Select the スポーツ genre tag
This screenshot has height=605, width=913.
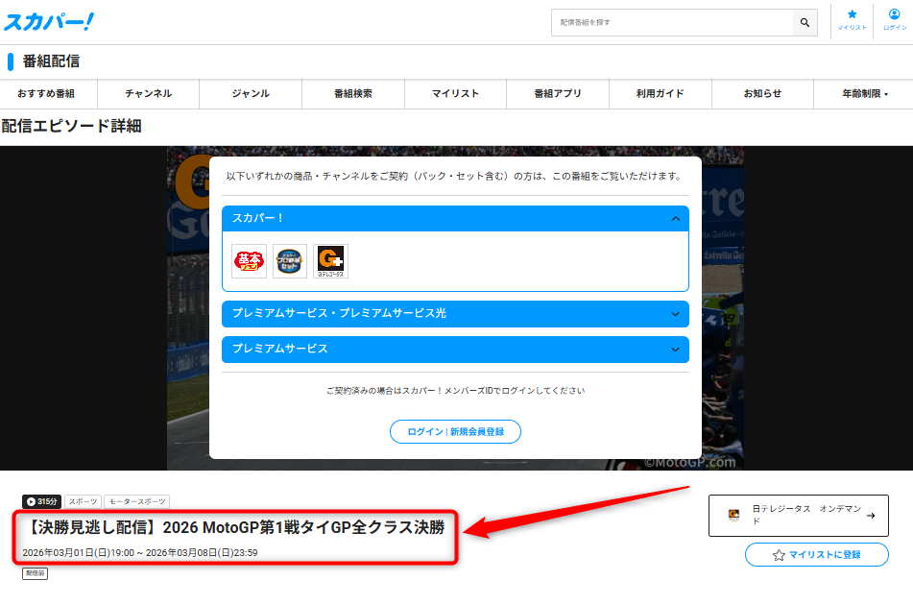click(x=82, y=500)
